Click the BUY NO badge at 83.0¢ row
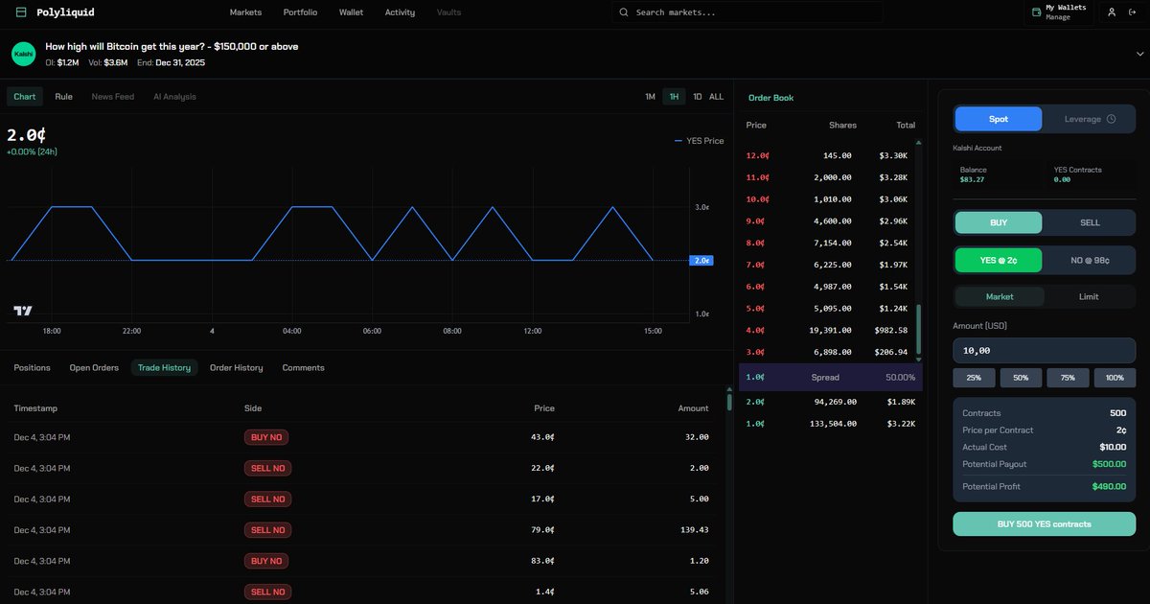 [266, 561]
